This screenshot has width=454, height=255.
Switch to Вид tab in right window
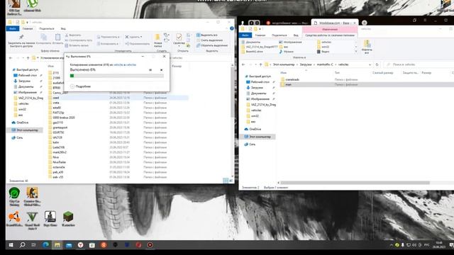point(296,35)
